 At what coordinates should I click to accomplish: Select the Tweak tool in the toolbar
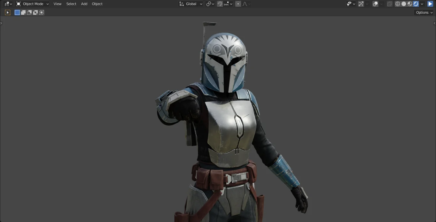8,12
